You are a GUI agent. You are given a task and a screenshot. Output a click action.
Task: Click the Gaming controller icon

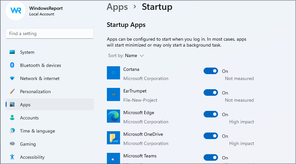[12, 144]
